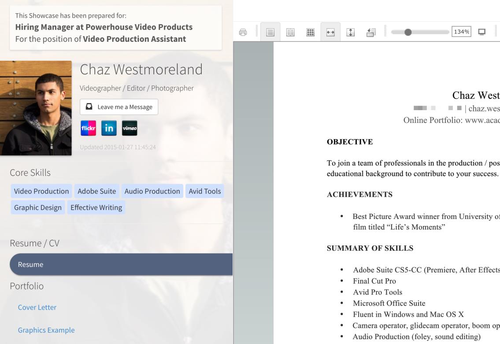Switch to single page view mode
This screenshot has height=344, width=500.
270,32
